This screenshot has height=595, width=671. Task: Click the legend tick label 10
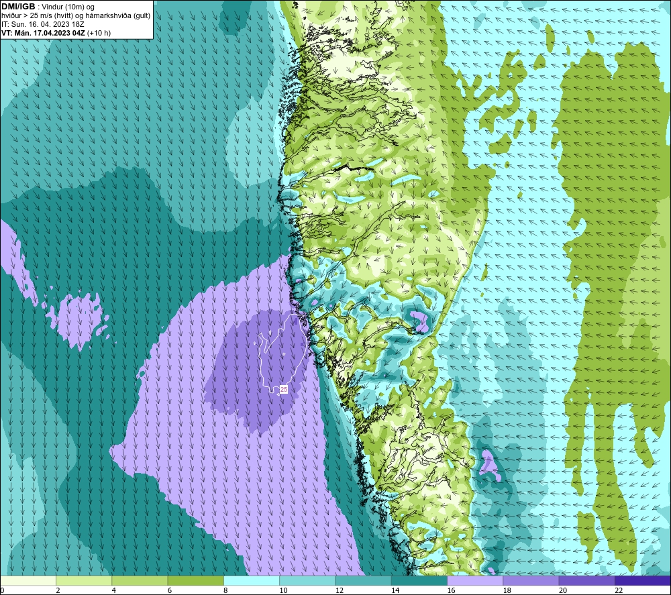[x=283, y=590]
